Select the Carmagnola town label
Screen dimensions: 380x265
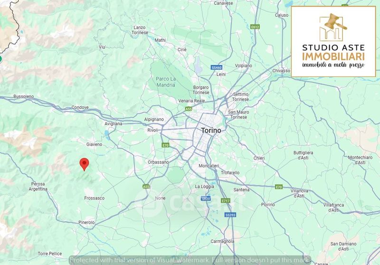click(222, 241)
